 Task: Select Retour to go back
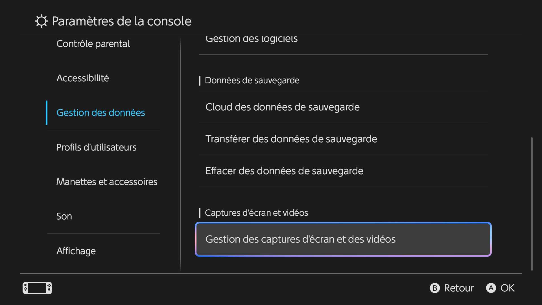452,288
